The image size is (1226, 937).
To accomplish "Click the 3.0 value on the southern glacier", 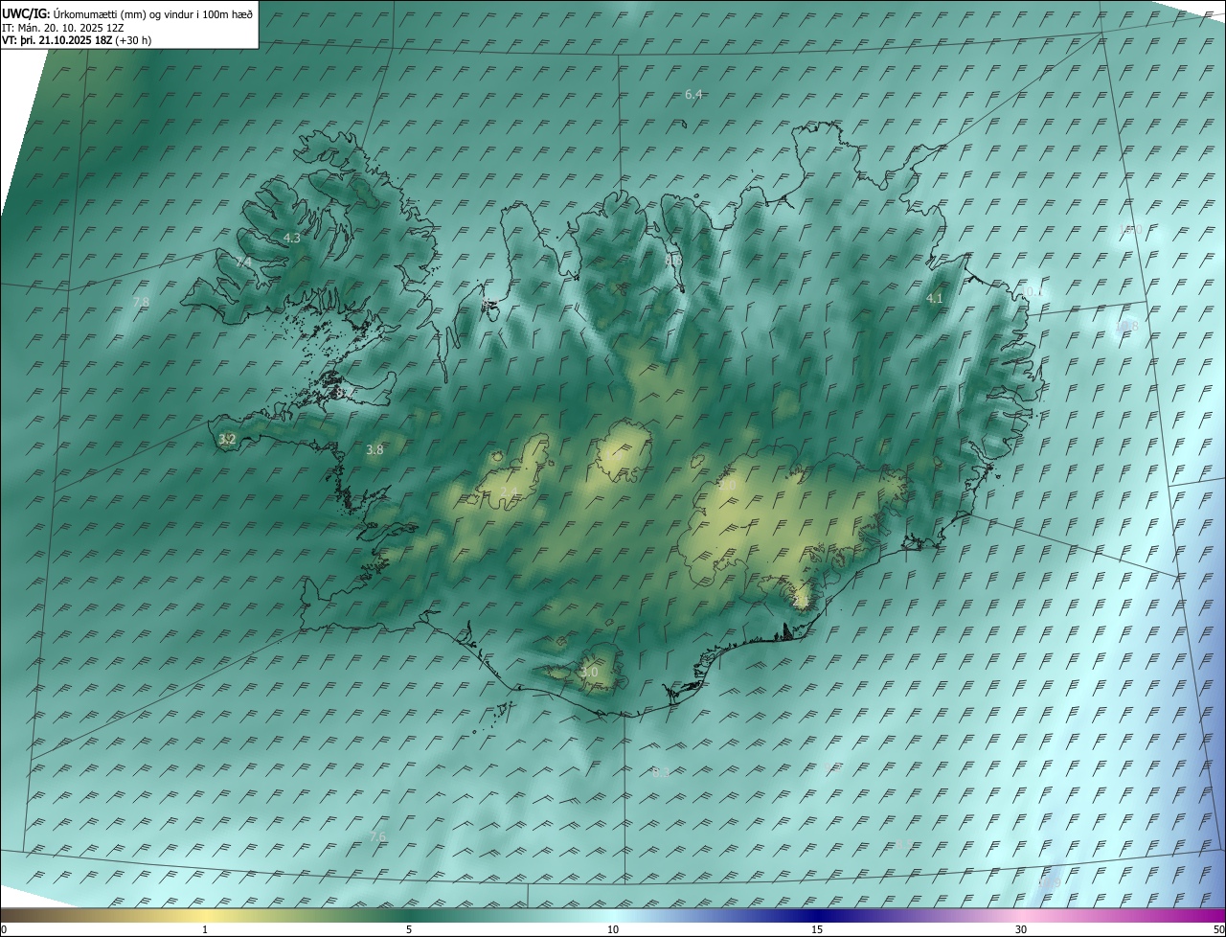I will click(x=589, y=673).
